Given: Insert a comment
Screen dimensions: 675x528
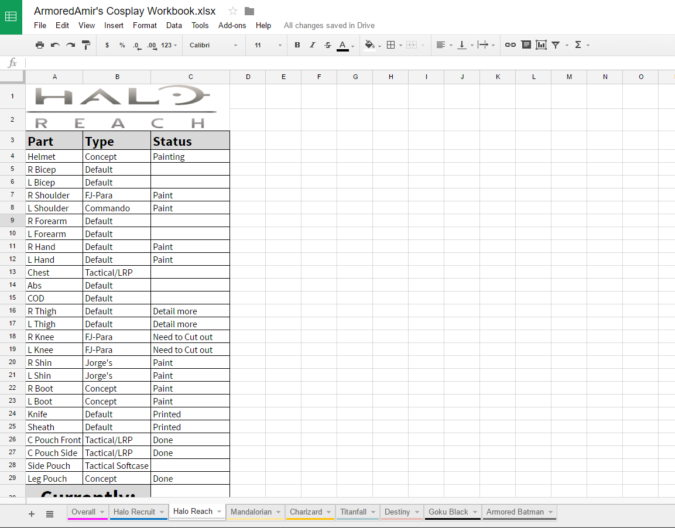Looking at the screenshot, I should tap(526, 44).
